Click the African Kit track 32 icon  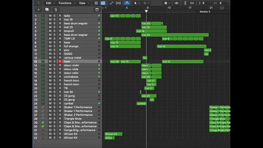click(x=43, y=134)
